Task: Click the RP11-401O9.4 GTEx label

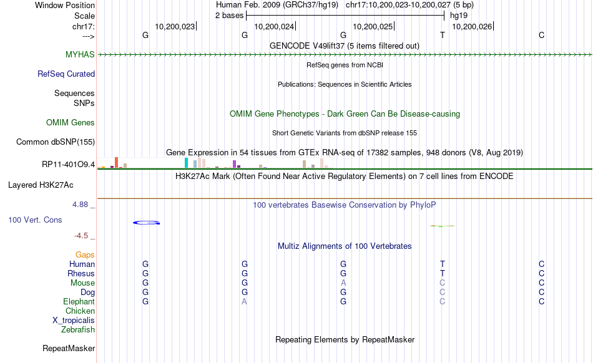Action: pos(69,164)
